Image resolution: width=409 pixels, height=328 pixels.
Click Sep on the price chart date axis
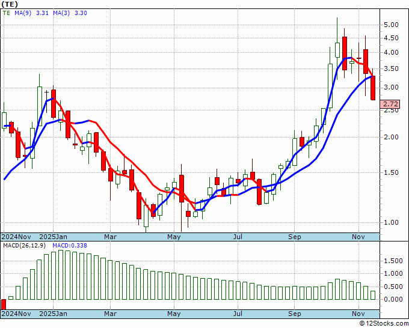[295, 237]
